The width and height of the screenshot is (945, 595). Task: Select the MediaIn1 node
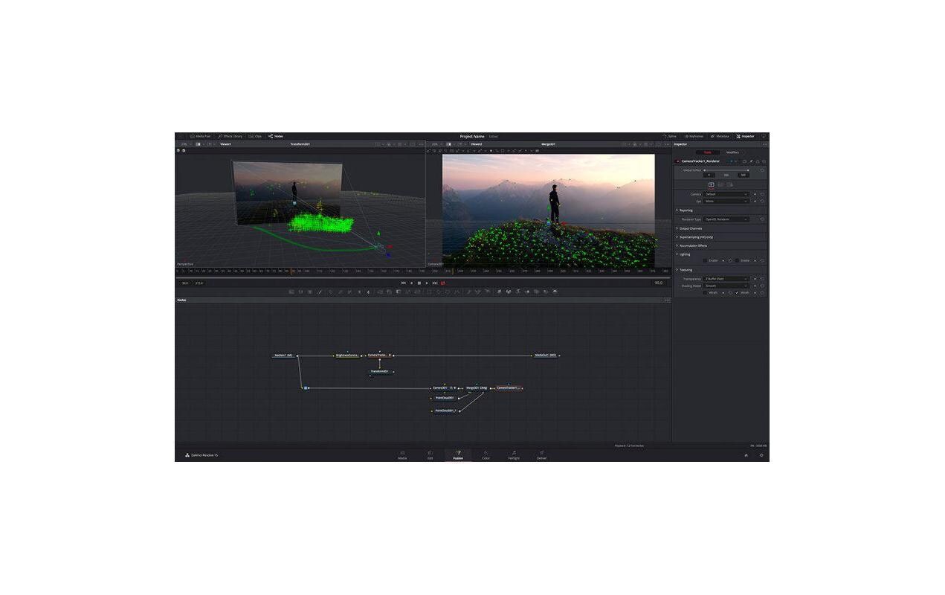285,356
